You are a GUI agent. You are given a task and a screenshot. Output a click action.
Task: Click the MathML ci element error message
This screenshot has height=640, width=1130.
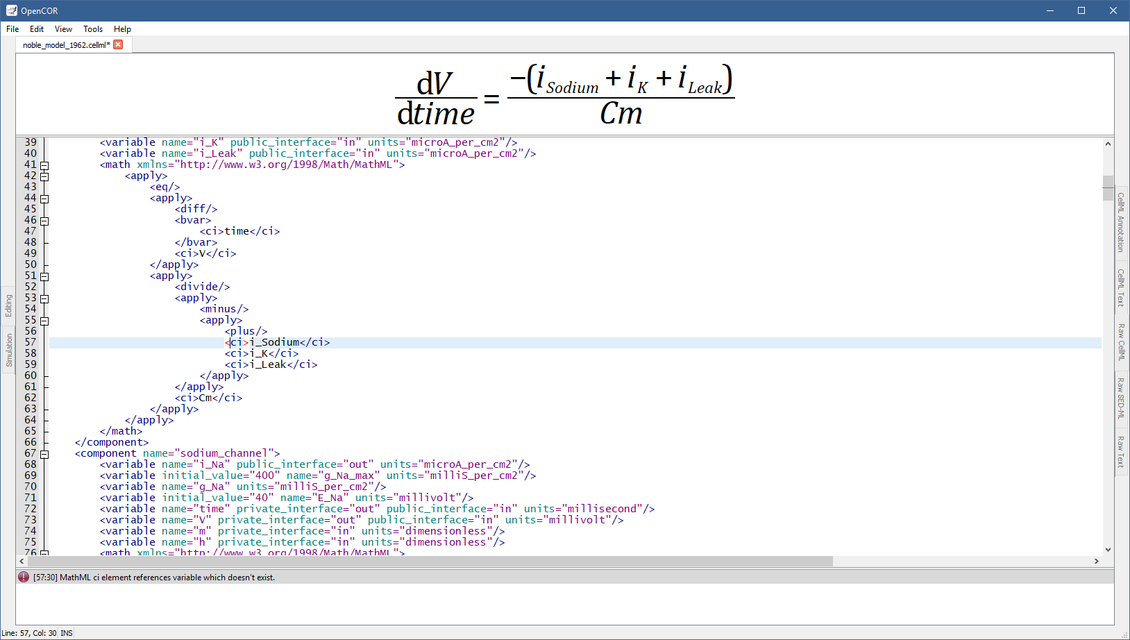tap(154, 578)
